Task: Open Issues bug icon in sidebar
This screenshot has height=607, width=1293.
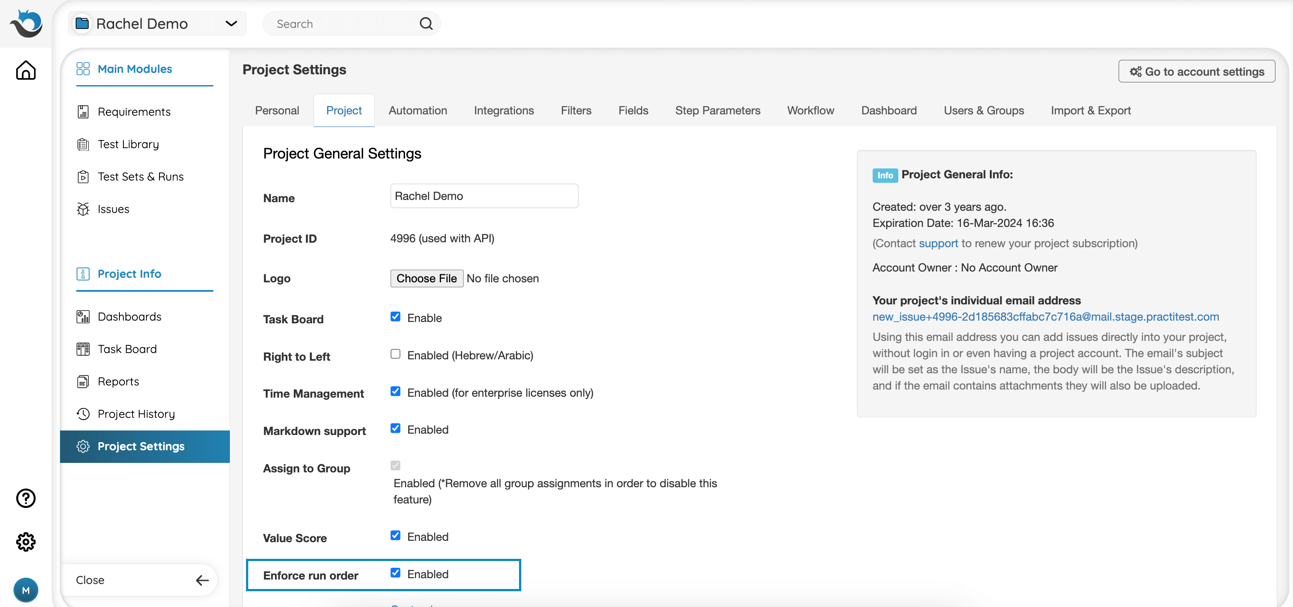Action: click(83, 209)
